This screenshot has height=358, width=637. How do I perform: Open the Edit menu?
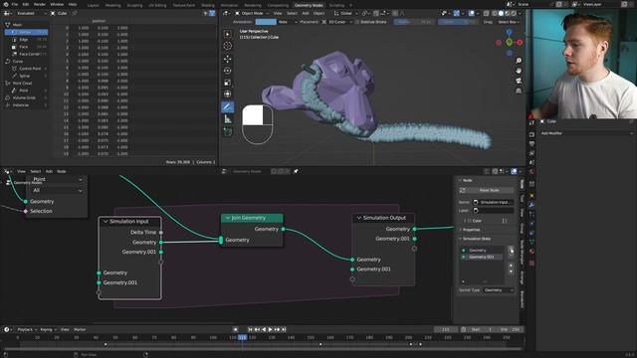pos(26,4)
